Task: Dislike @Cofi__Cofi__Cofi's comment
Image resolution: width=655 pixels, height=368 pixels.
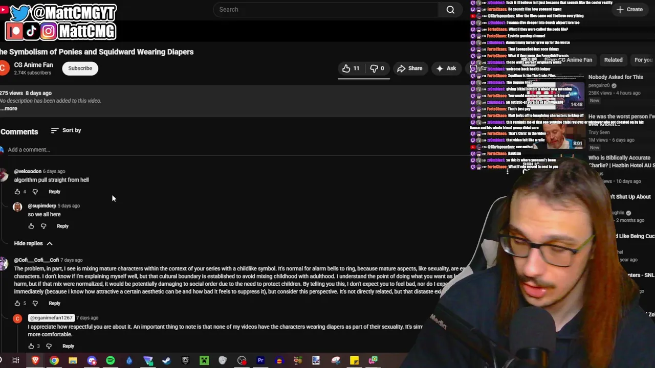Action: tap(35, 303)
